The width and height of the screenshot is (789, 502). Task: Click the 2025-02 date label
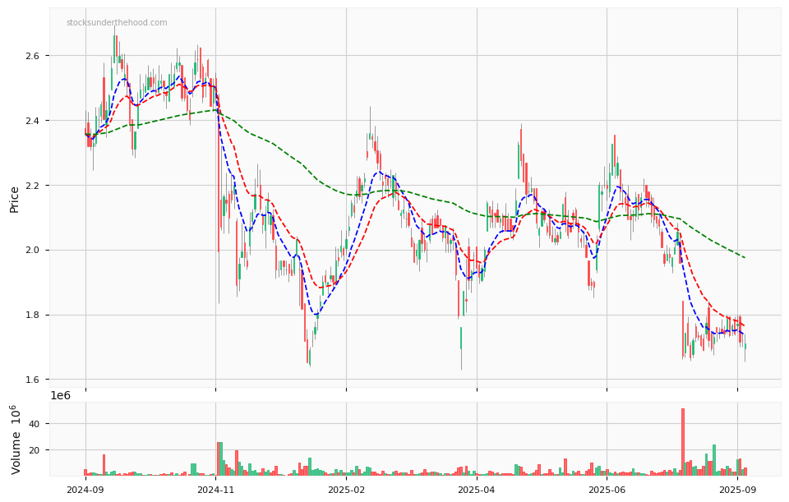point(346,490)
